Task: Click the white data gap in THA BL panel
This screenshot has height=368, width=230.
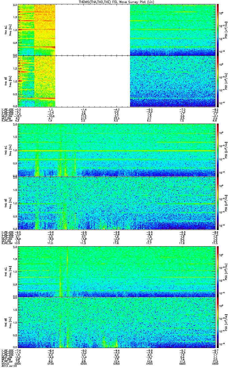Action: (x=93, y=30)
